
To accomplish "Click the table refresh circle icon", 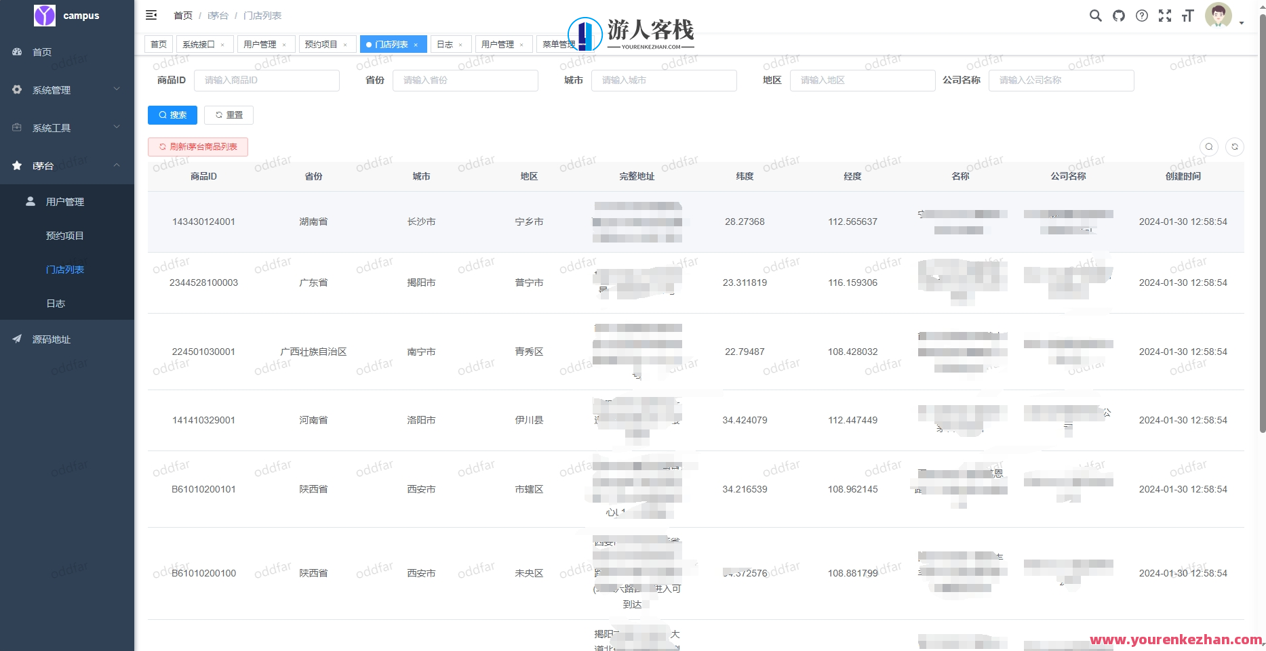I will pos(1235,146).
